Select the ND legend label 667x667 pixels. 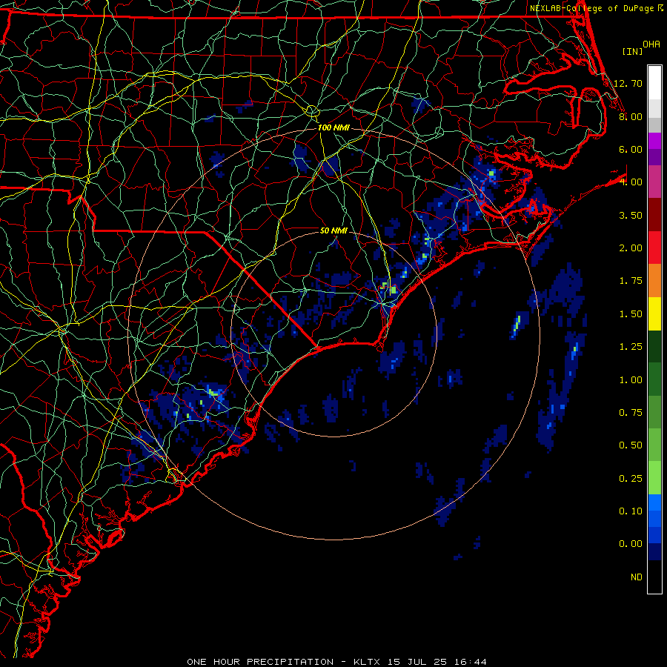click(x=637, y=577)
